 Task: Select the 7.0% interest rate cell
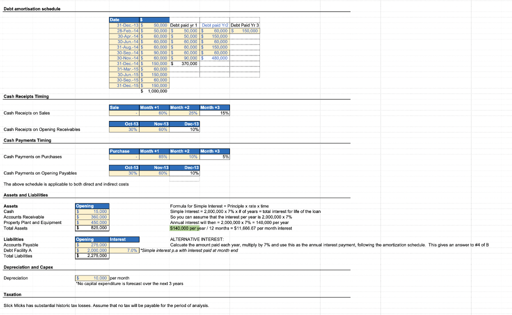[x=124, y=250]
